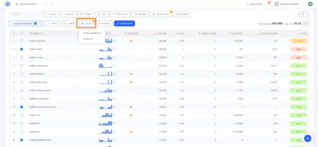Click the Total Volume 491,000 value
This screenshot has width=318, height=147.
277,24
